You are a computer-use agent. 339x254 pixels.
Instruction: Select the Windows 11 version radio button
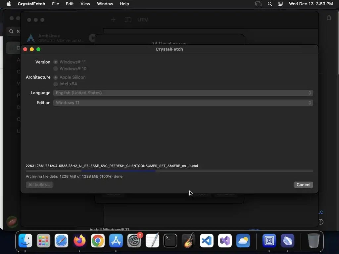pos(56,62)
